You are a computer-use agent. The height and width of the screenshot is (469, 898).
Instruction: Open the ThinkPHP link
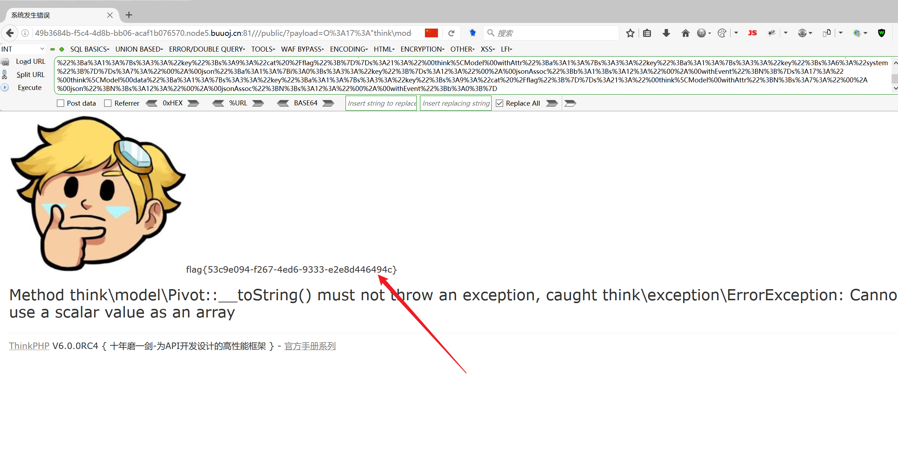[29, 346]
